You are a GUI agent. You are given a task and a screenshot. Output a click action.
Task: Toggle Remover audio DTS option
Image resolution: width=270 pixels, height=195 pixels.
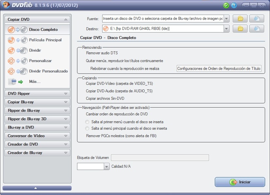102,53
